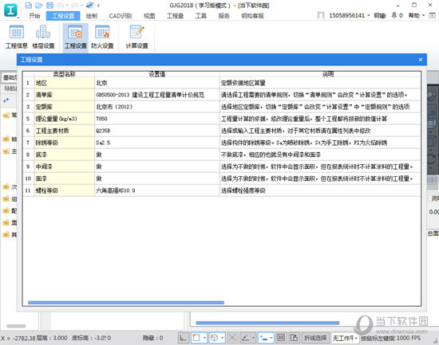Click the horizontal scrollbar below the dialog
Image resolution: width=439 pixels, height=345 pixels.
[x=267, y=323]
